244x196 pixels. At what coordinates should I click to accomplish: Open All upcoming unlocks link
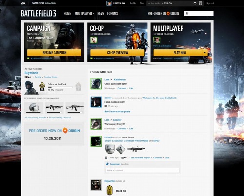[60, 118]
